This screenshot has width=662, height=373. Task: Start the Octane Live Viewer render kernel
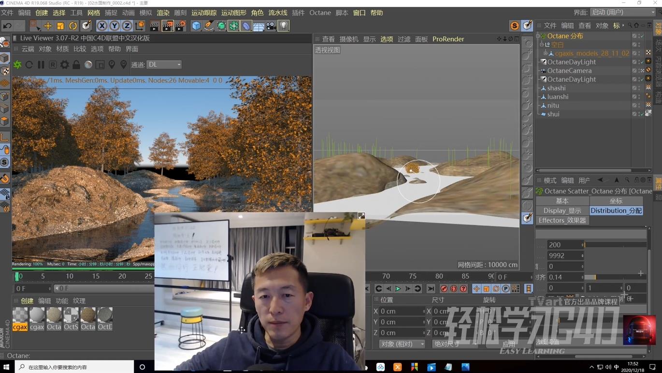(17, 64)
